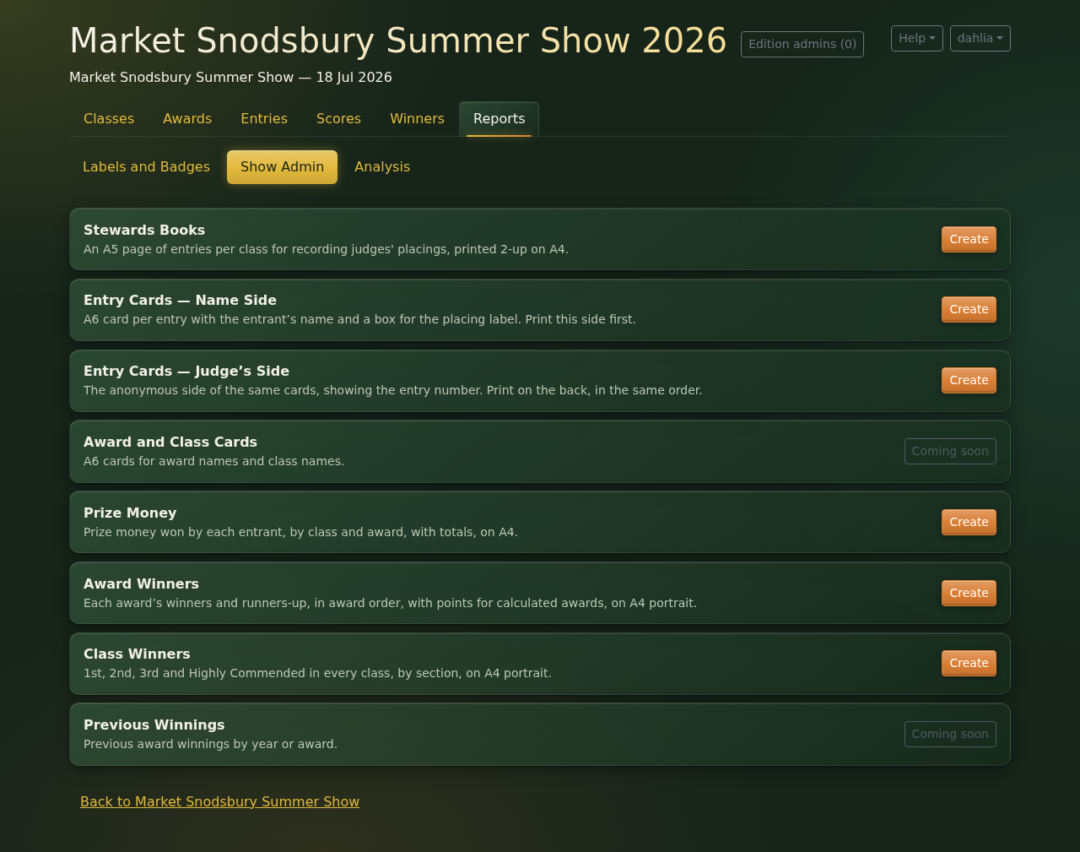Expand the dahlia user menu

coord(980,38)
